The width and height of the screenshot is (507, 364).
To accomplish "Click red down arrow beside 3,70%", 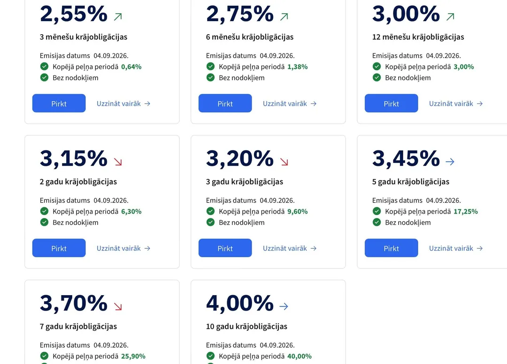I will 118,306.
